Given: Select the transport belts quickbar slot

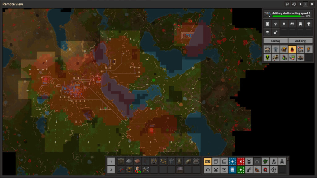Looking at the screenshot, I should tap(154, 161).
